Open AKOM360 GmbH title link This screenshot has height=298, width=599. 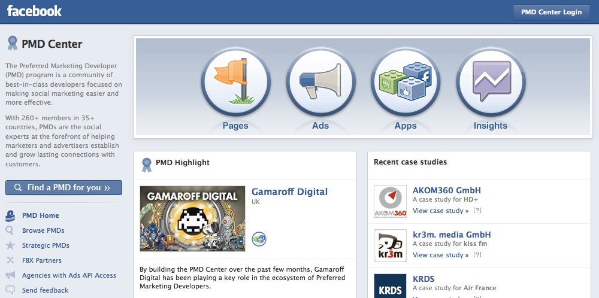[x=447, y=190]
